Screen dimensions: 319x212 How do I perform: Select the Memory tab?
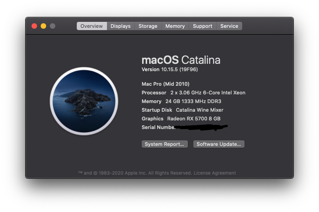click(175, 26)
